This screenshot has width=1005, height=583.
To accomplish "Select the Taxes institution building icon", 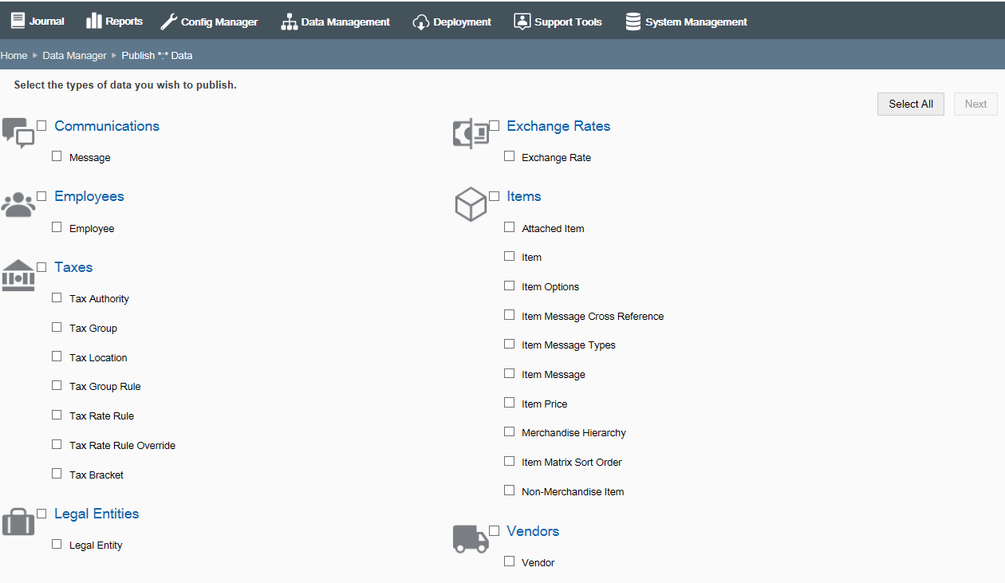I will [18, 274].
